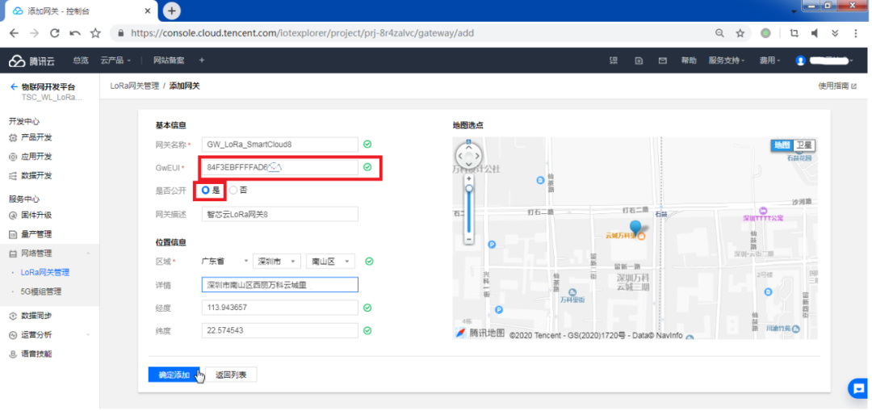Click the blue location pin on map
The width and height of the screenshot is (872, 411).
tap(635, 227)
